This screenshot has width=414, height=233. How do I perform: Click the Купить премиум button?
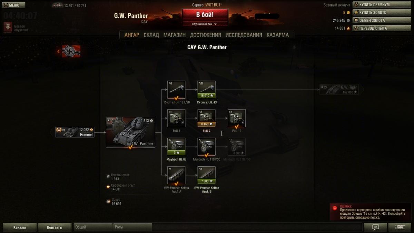pyautogui.click(x=382, y=5)
